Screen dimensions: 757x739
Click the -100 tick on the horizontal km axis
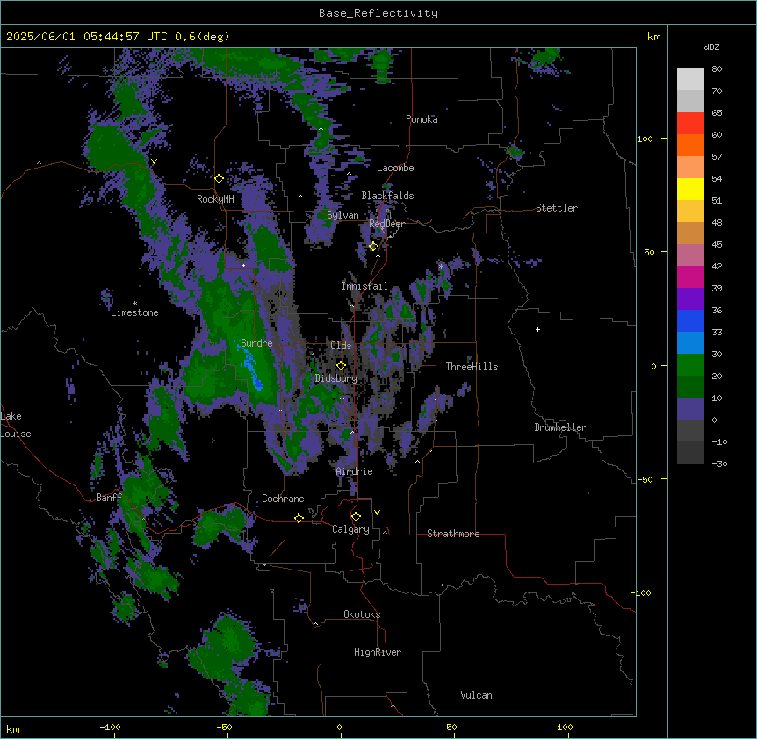click(x=110, y=727)
